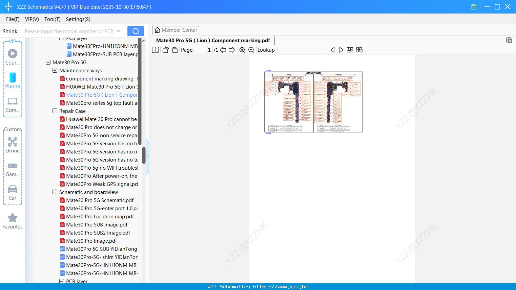Click the magnifier search button
Screen dimensions: 516x290
click(x=136, y=31)
